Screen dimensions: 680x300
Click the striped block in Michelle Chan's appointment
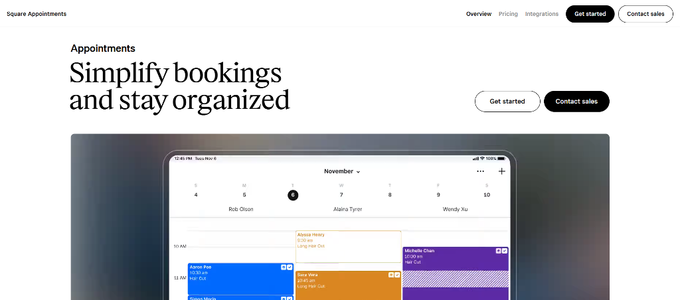[x=456, y=279]
